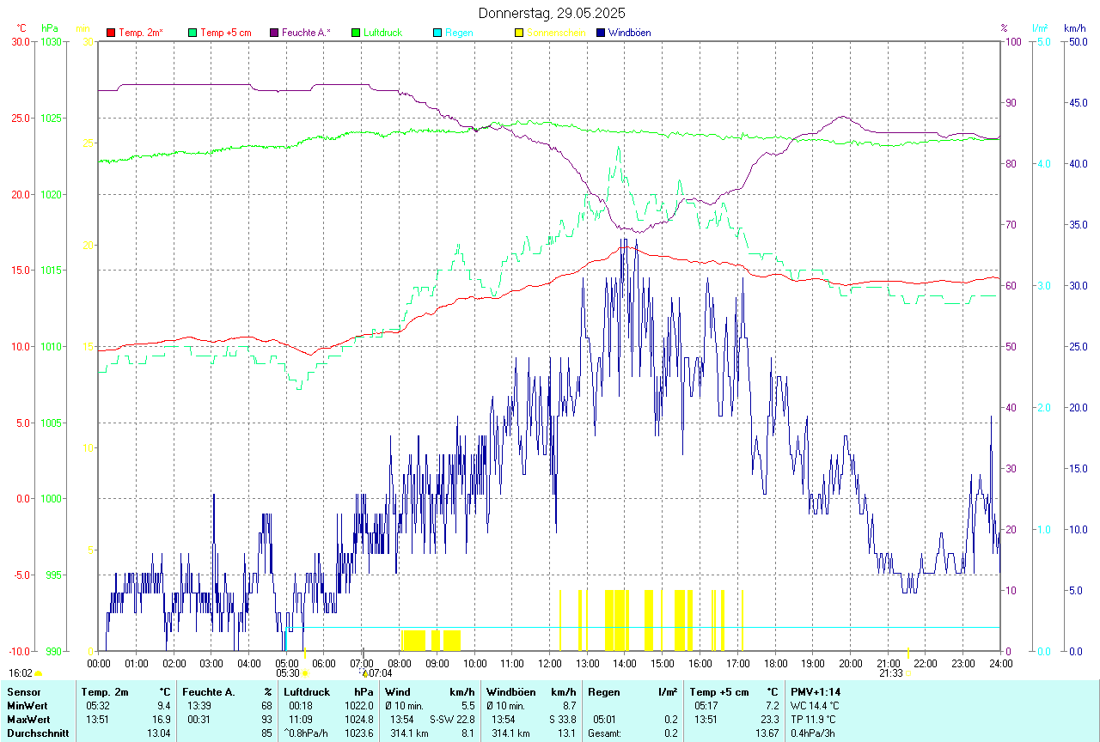Click the '1030' pressure axis value
This screenshot has height=742, width=1100.
[51, 41]
